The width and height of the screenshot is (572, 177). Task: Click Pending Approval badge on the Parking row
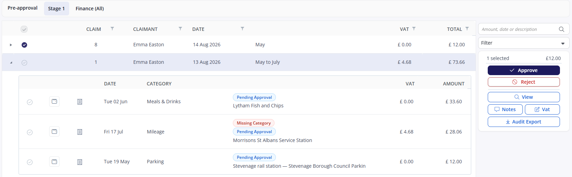pos(254,157)
